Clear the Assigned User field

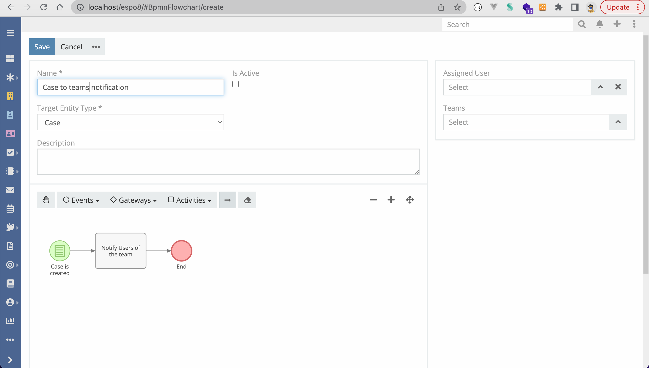(x=618, y=87)
